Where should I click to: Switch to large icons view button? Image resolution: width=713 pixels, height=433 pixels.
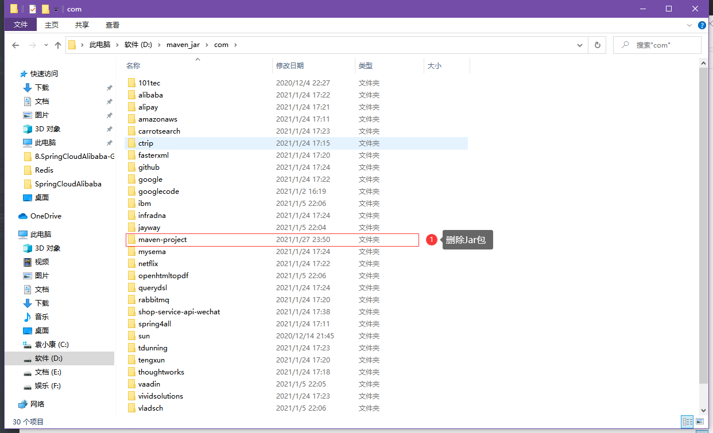pos(700,422)
